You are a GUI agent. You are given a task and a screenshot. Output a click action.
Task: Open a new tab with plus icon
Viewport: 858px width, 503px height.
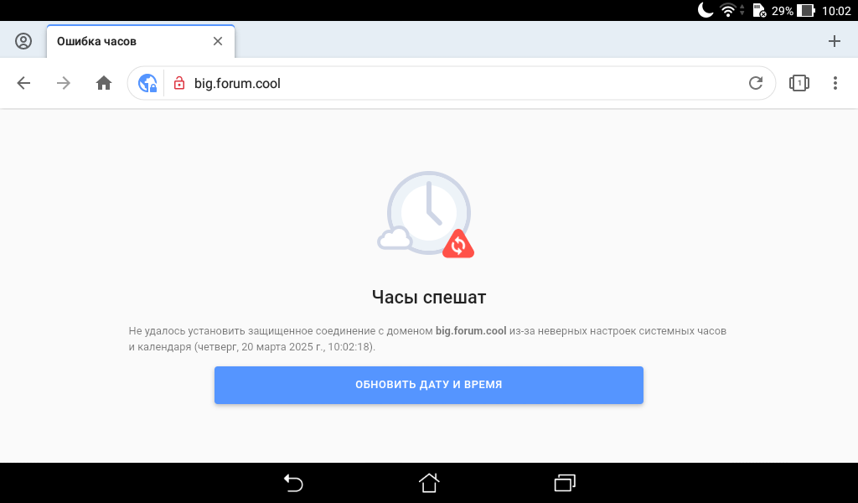[x=834, y=41]
